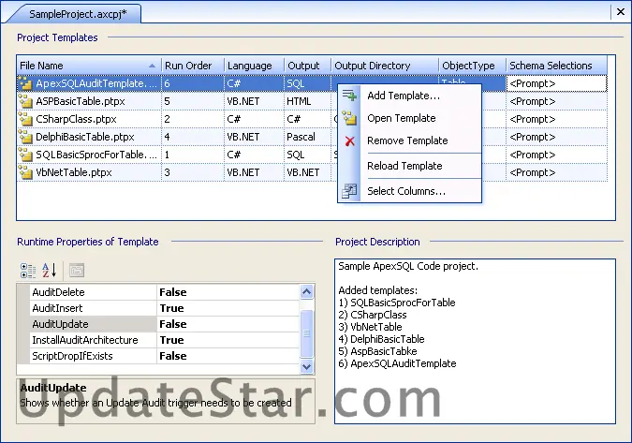This screenshot has height=443, width=632.
Task: Select the AuditInsert property row
Action: click(x=165, y=308)
